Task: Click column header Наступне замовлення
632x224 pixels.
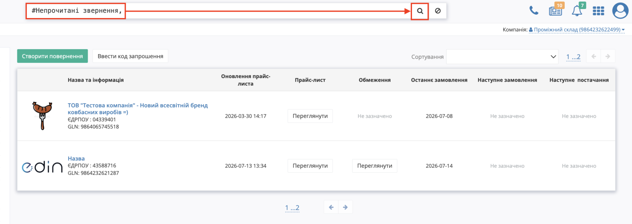Action: tap(507, 80)
